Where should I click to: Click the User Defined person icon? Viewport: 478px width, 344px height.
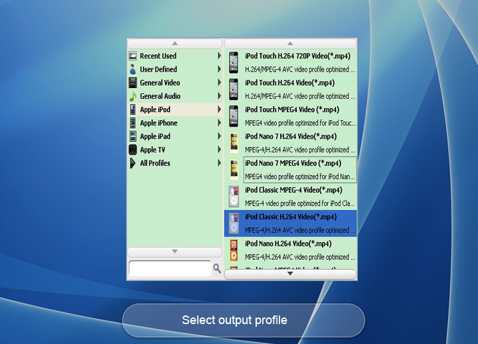(x=133, y=70)
